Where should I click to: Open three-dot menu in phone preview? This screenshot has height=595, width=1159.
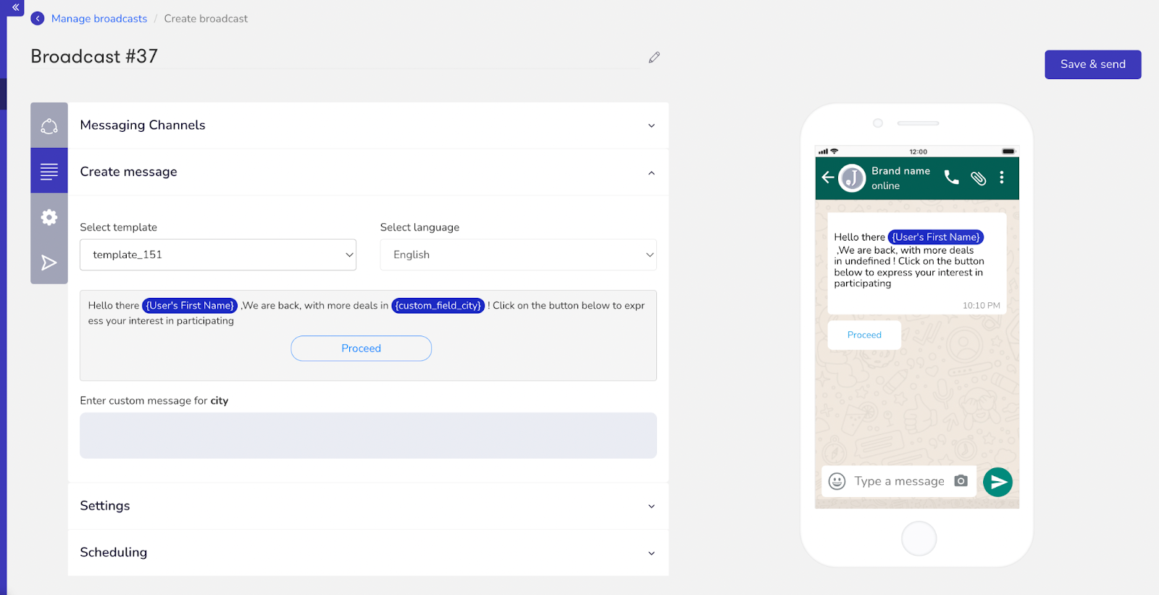click(1002, 177)
